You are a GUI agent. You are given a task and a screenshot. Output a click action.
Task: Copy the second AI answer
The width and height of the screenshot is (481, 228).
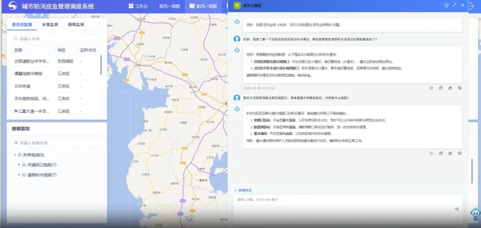(440, 153)
